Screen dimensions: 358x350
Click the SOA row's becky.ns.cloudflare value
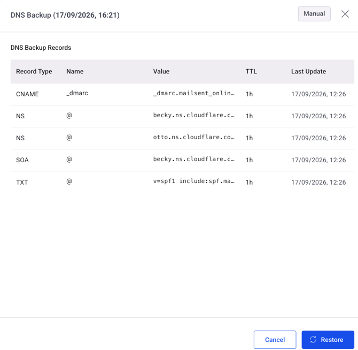[194, 159]
